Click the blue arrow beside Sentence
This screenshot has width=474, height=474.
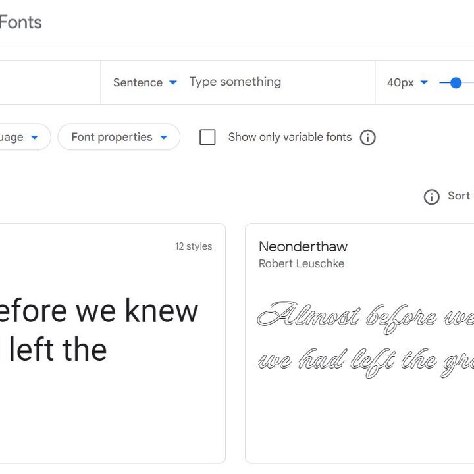173,83
